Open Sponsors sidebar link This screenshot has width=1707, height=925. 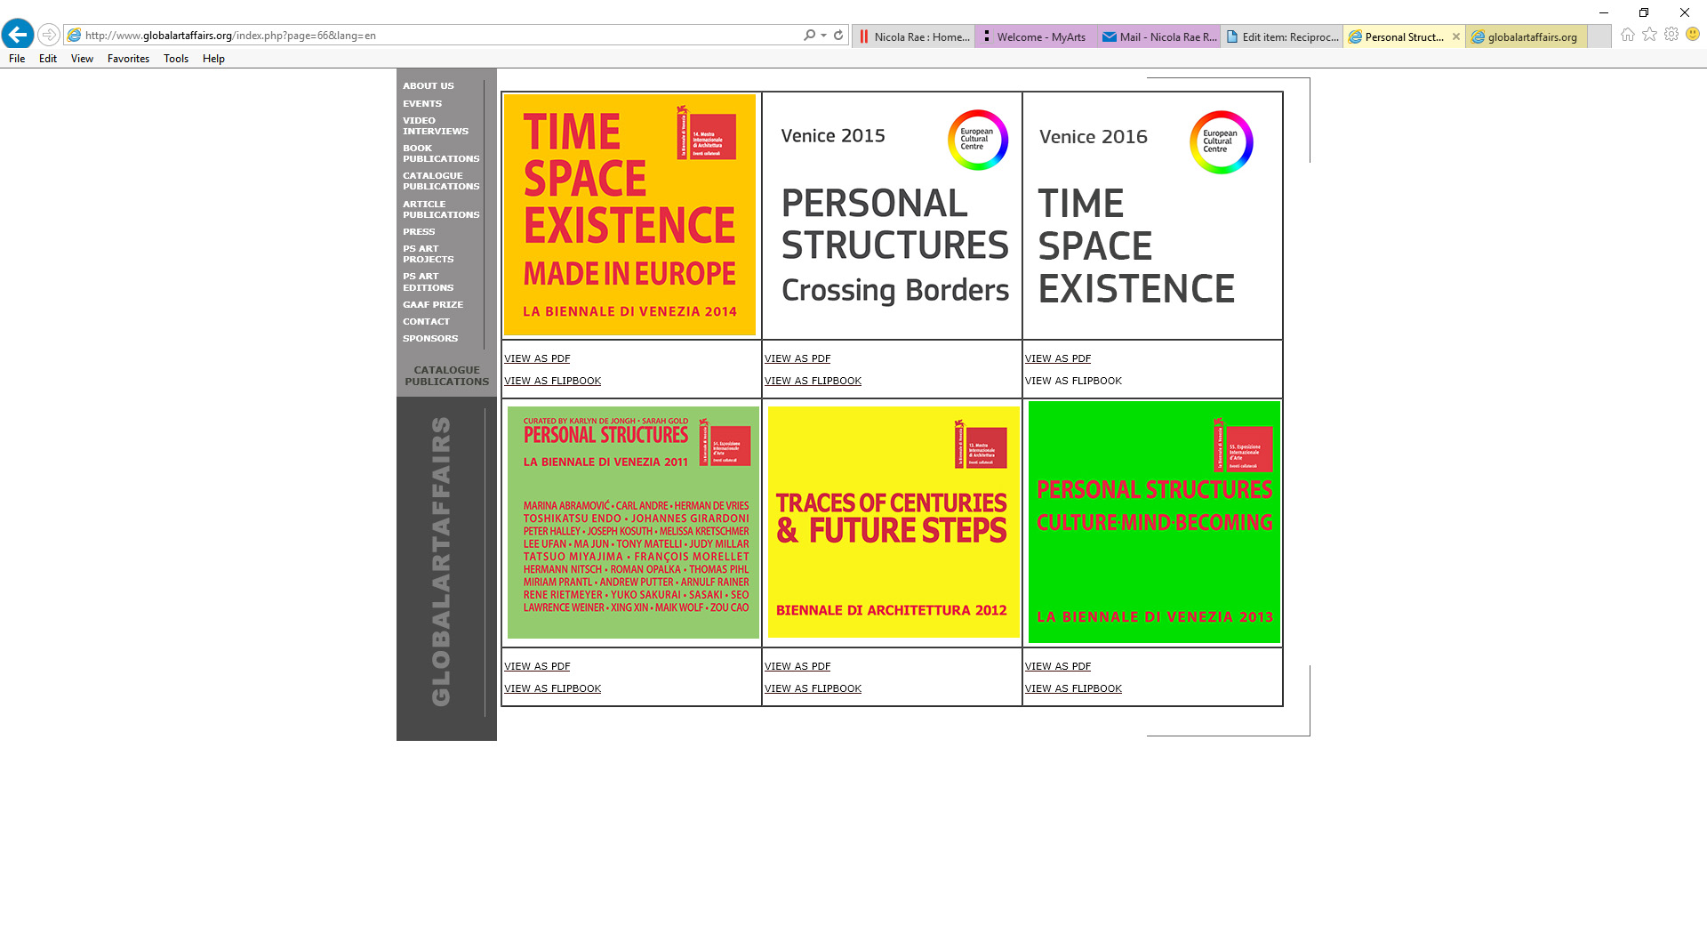pos(430,339)
